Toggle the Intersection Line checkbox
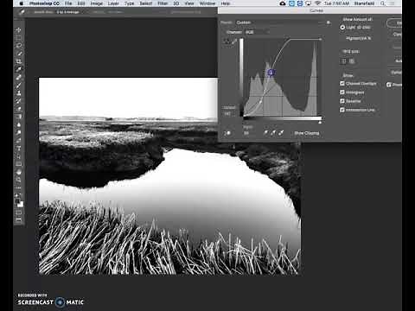 tap(342, 110)
